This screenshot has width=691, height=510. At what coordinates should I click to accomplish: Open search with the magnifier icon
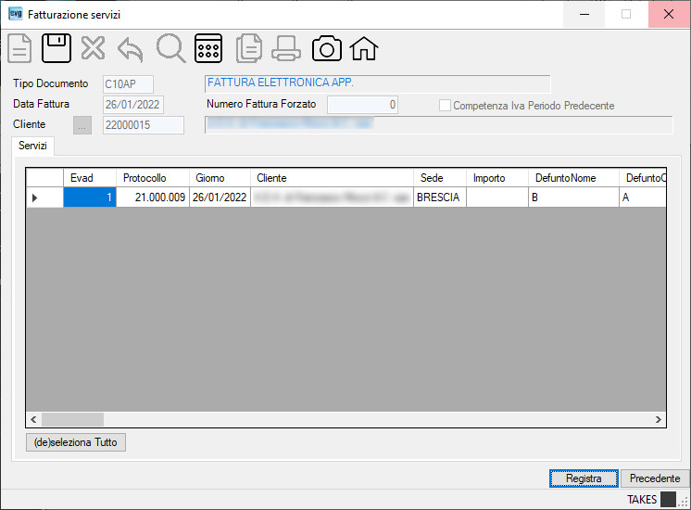pos(171,48)
